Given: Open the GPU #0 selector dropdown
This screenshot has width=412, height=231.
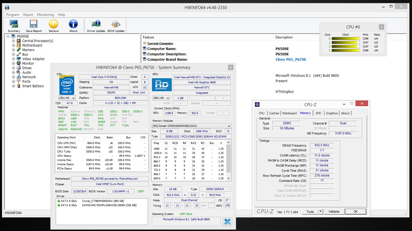Looking at the screenshot, I should (x=161, y=98).
